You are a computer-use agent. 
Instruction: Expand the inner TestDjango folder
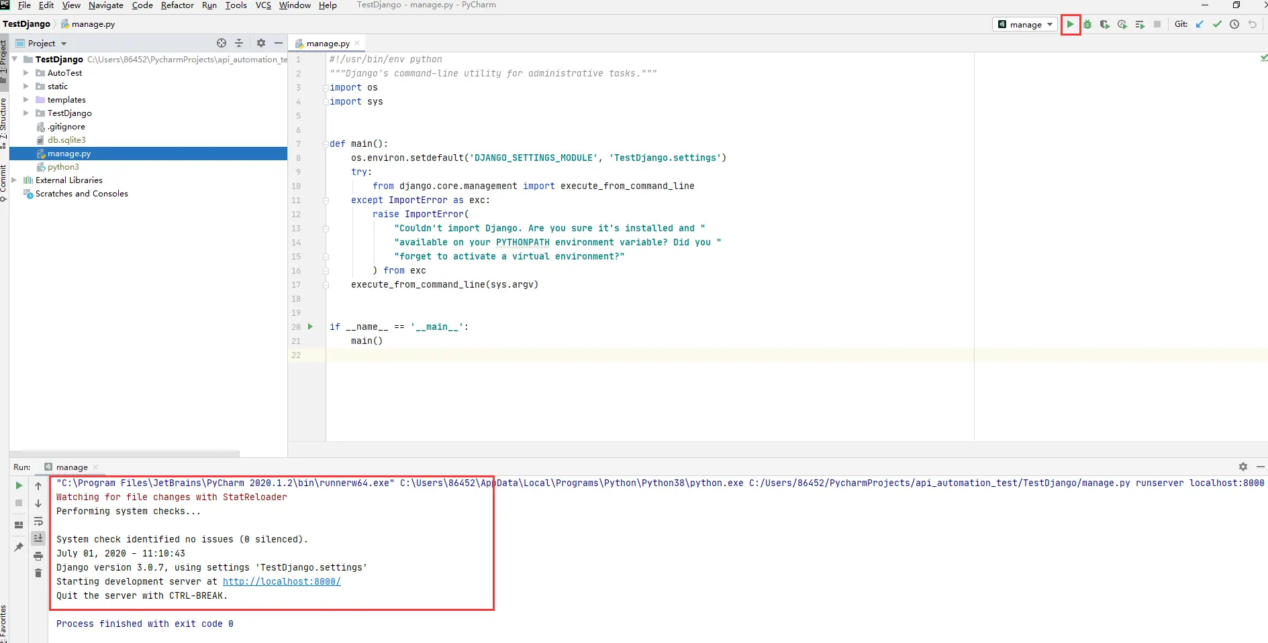[x=26, y=113]
